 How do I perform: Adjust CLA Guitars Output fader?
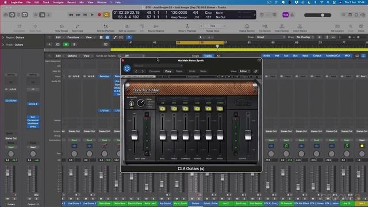[x=248, y=135]
